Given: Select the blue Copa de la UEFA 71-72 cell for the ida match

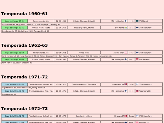Looking at the screenshot, I should coord(15,84).
